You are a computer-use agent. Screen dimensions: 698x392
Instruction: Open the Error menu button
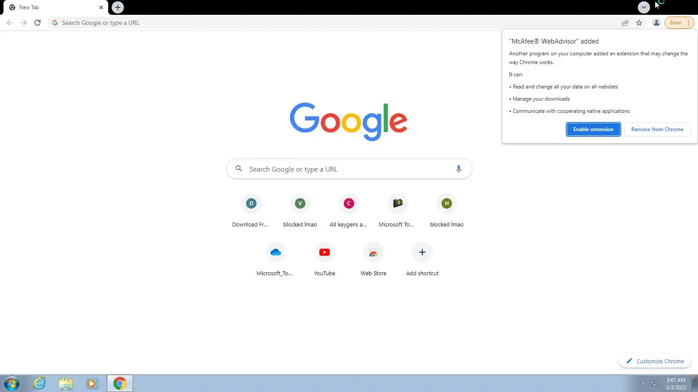pyautogui.click(x=679, y=23)
